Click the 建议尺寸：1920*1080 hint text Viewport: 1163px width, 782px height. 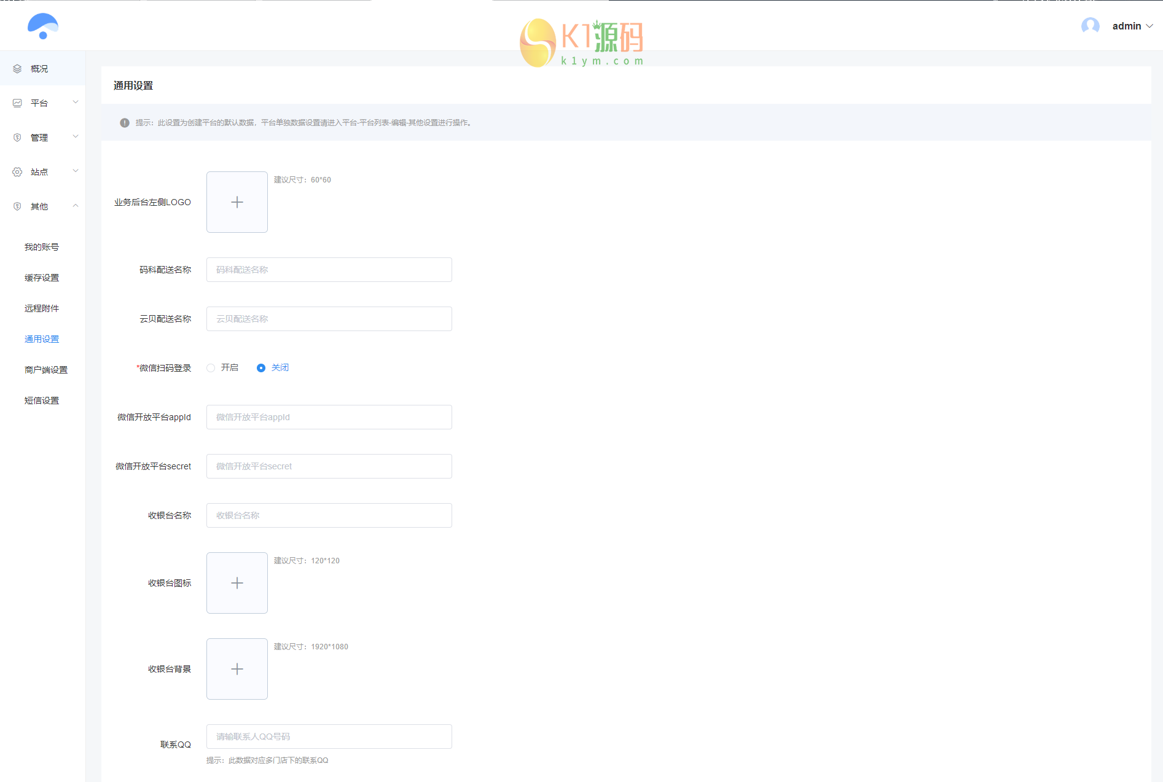pos(311,647)
